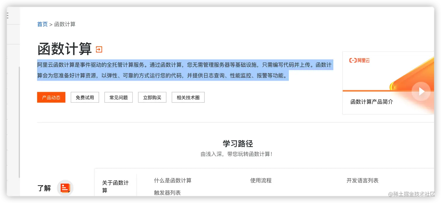
Task: Toggle the sidebar menu icon at left edge
Action: click(7, 16)
